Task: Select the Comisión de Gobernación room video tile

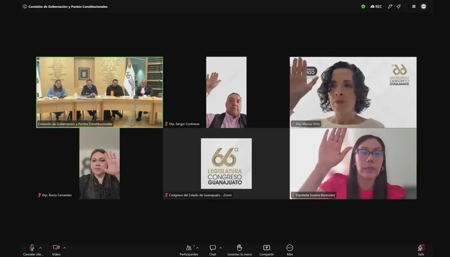Action: coord(99,92)
